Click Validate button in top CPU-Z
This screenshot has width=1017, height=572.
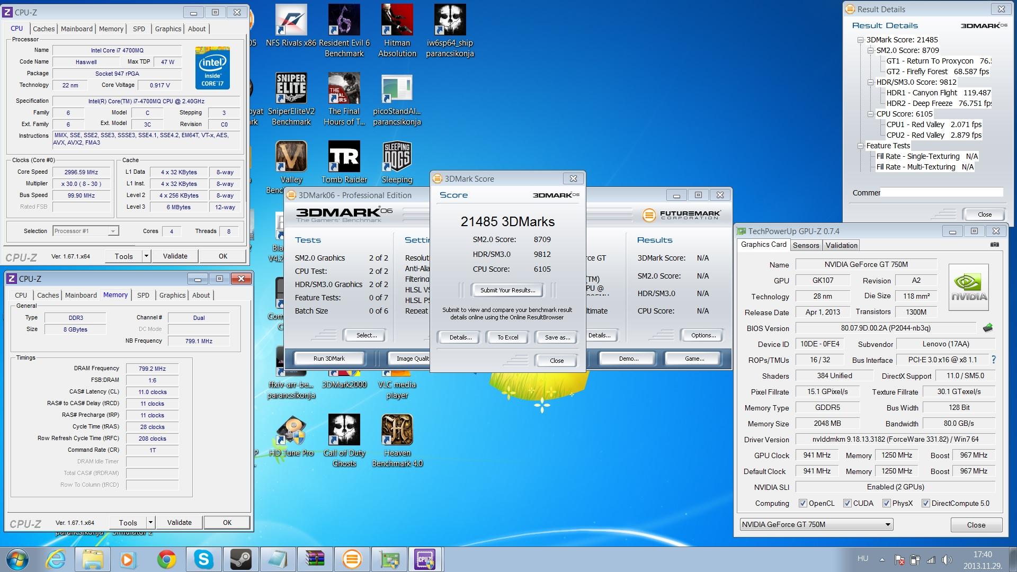(175, 256)
